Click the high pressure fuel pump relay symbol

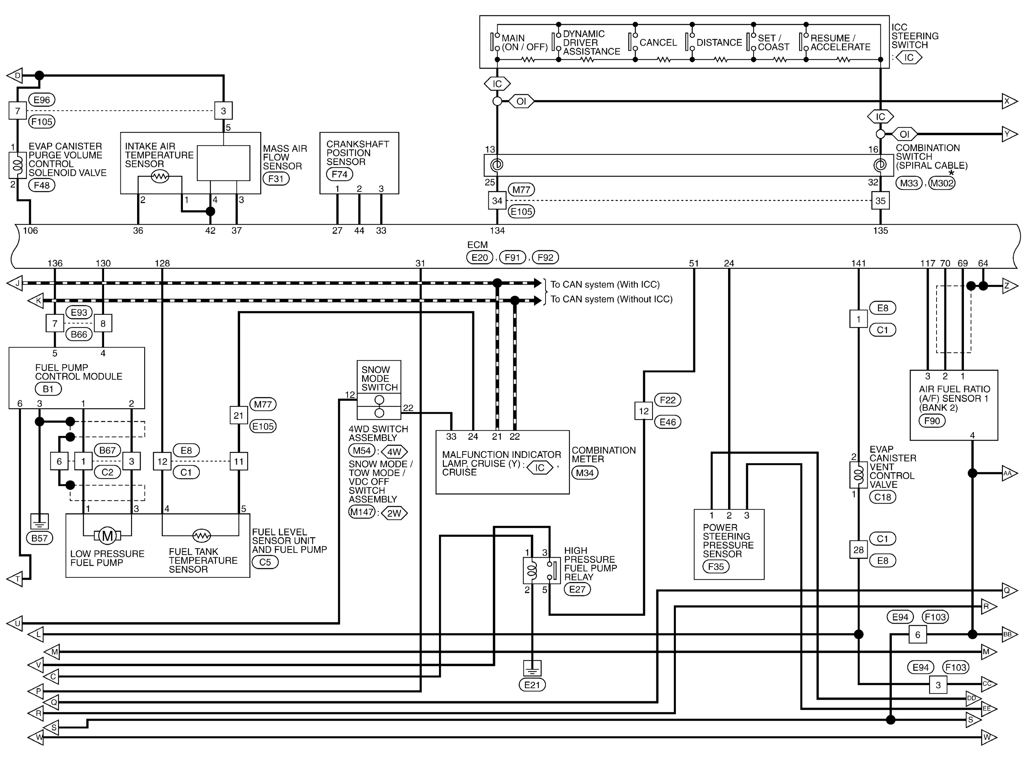click(541, 570)
